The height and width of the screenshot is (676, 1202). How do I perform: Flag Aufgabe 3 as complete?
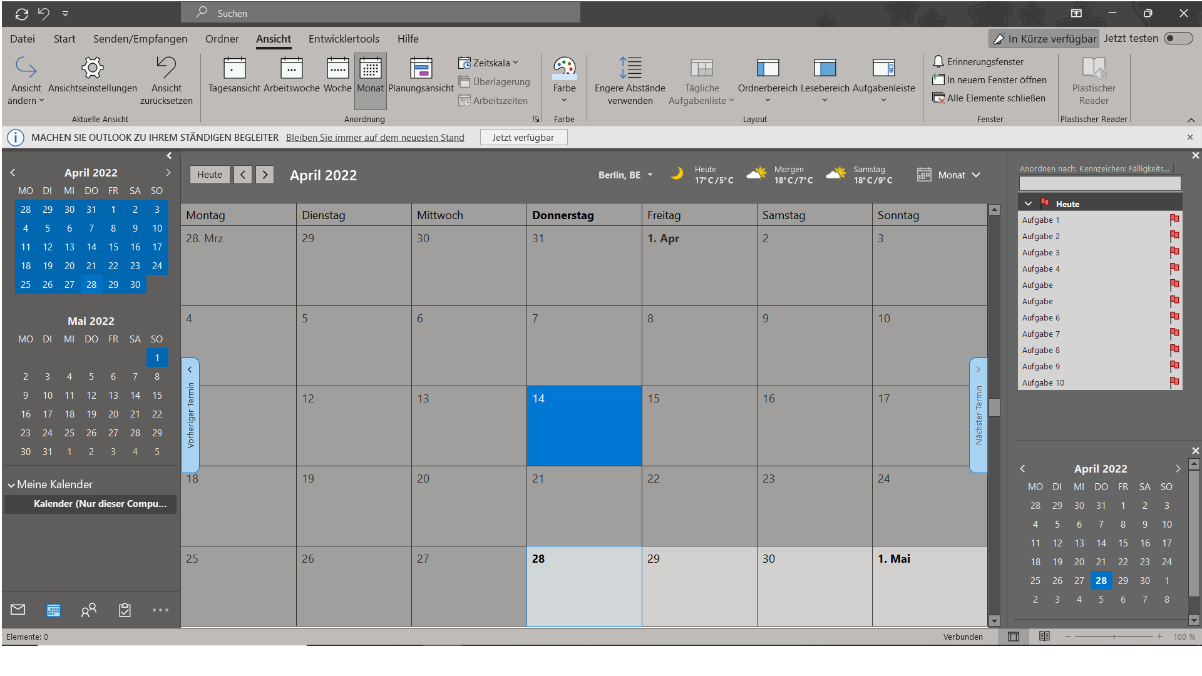tap(1174, 252)
